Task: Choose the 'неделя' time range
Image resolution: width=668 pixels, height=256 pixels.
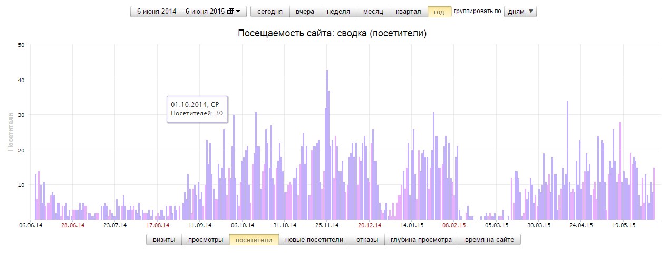Action: click(x=338, y=12)
